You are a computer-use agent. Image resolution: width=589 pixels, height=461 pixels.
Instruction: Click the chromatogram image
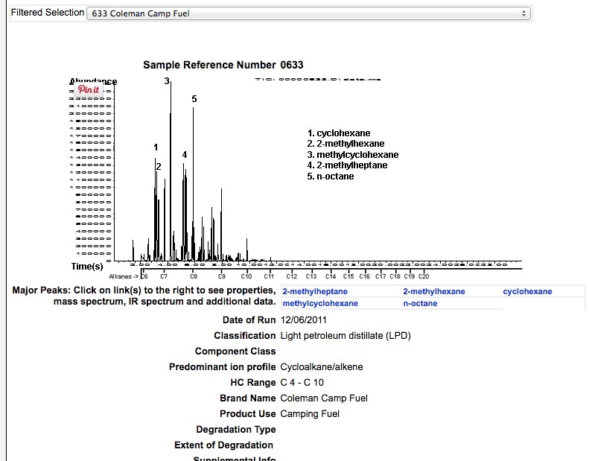296,179
